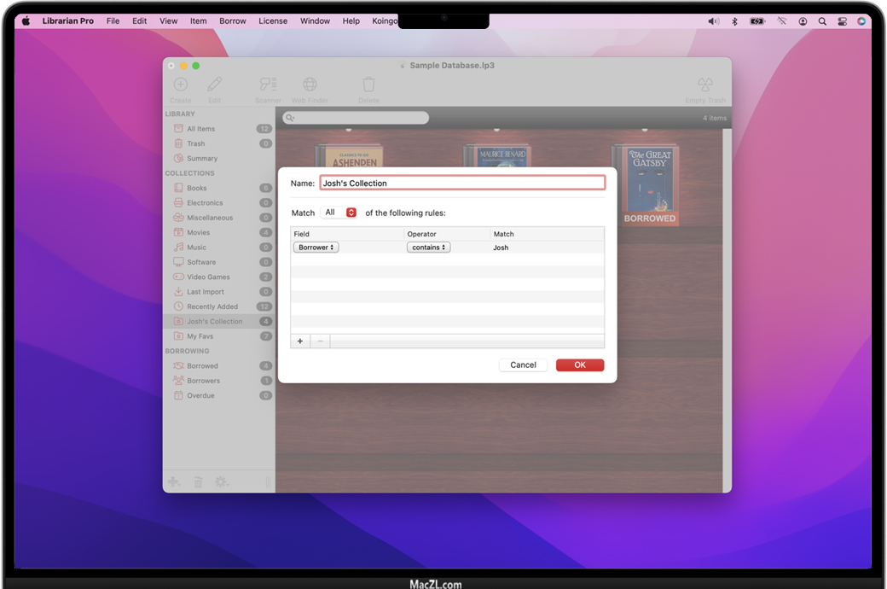Screen dimensions: 887x589
Task: Open the Librarian Pro application menu
Action: (68, 21)
